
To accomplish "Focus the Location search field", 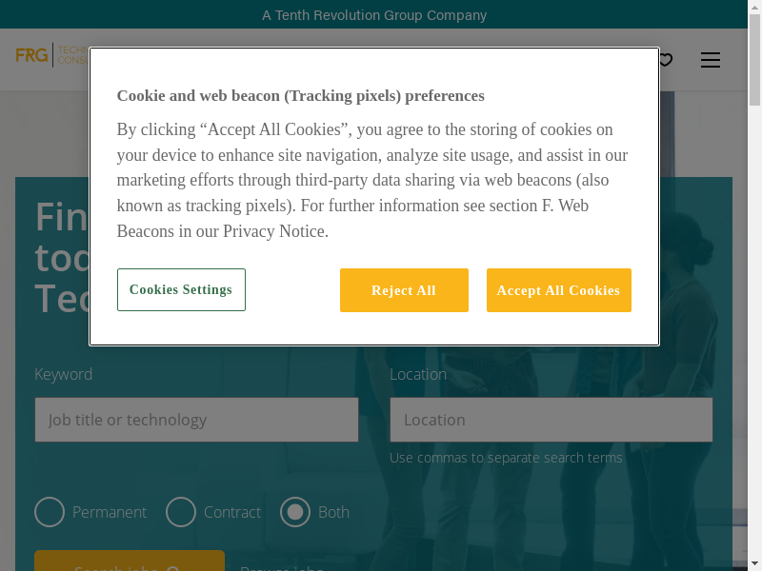I will (x=551, y=420).
